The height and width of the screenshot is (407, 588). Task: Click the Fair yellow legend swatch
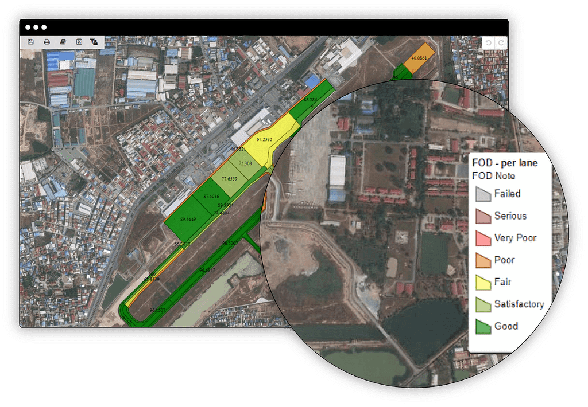[x=483, y=282]
